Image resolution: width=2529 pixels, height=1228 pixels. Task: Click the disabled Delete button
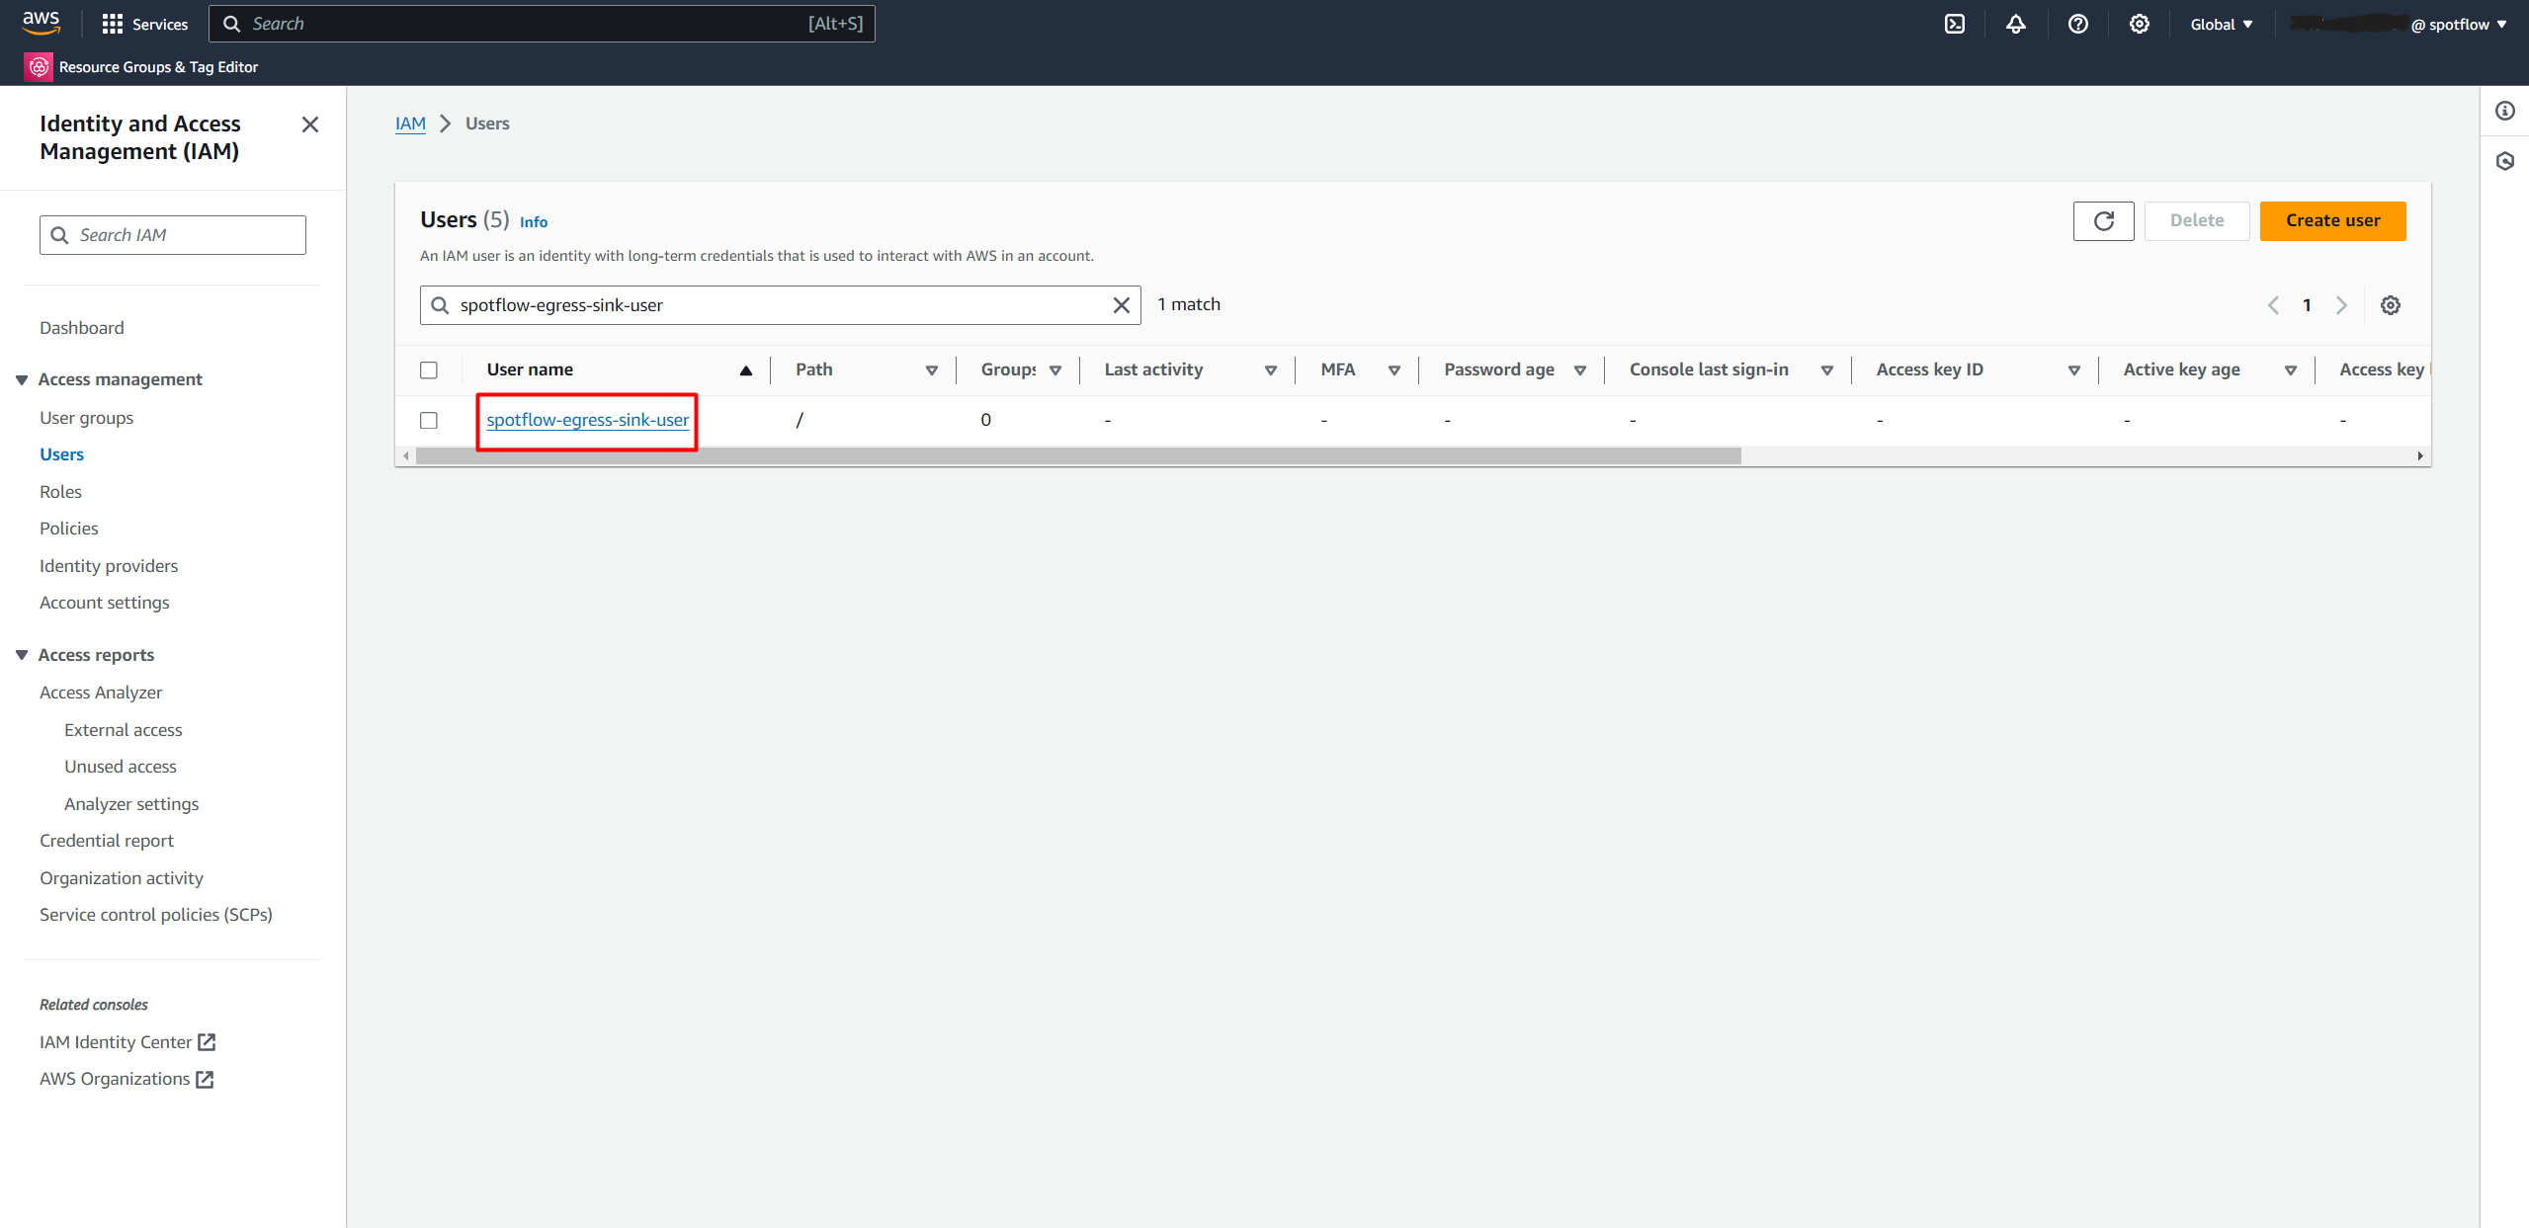tap(2196, 220)
